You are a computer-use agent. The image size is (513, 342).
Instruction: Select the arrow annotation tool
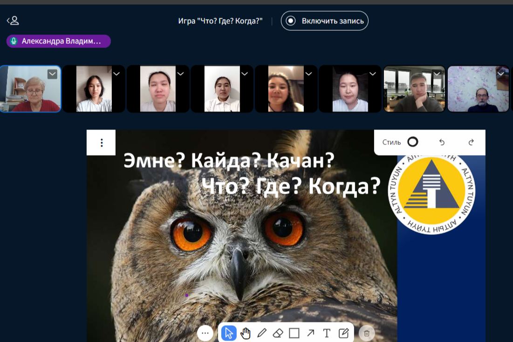(x=311, y=333)
